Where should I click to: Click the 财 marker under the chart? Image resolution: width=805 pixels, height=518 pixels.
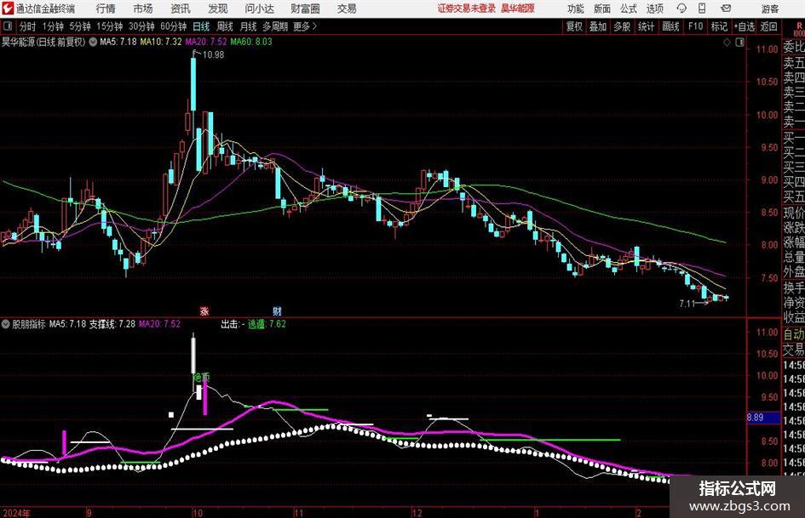tap(277, 310)
